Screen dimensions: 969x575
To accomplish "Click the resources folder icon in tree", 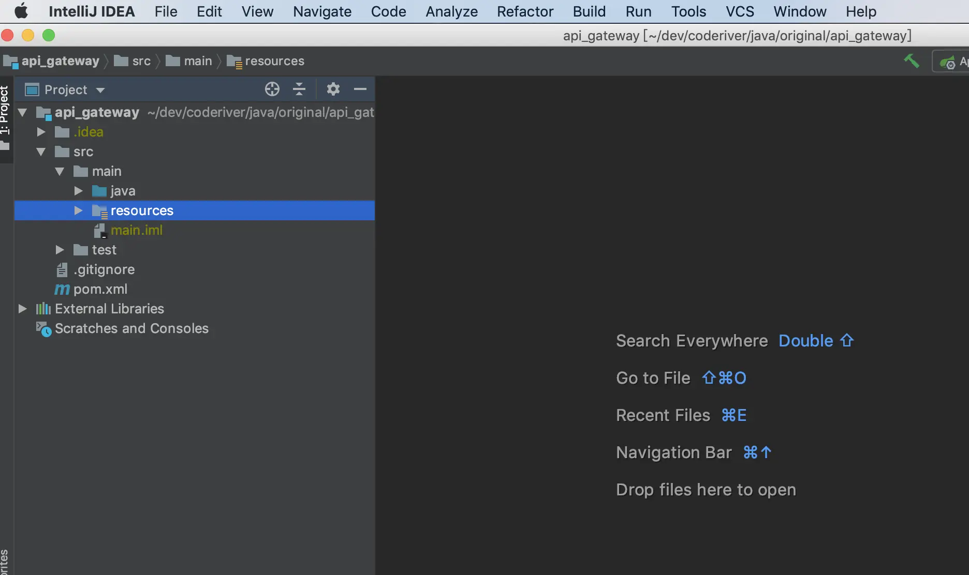I will pyautogui.click(x=100, y=211).
